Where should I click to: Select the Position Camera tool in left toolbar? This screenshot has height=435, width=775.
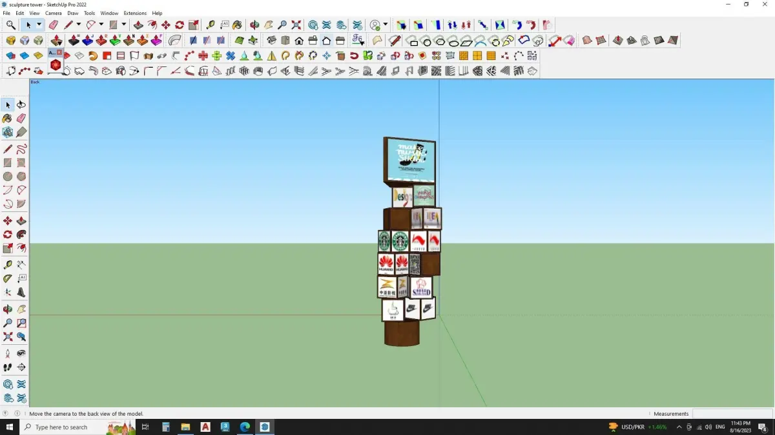(x=8, y=354)
